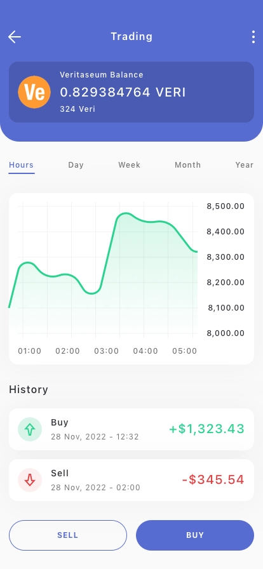Viewport: 263px width, 569px height.
Task: Open the Buy transaction of +$1,323.43
Action: point(131,429)
